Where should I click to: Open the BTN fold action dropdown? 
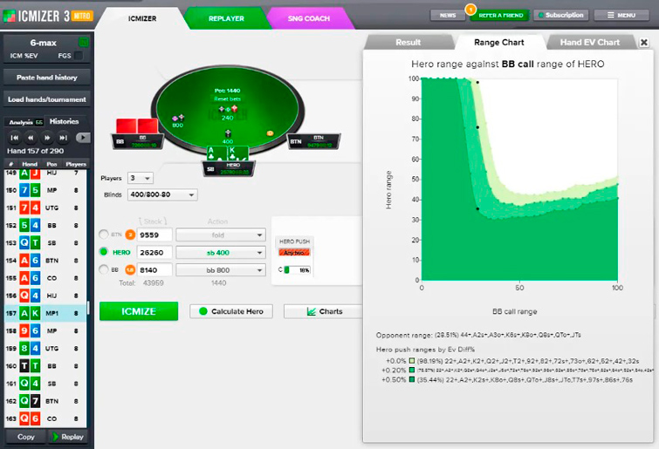click(221, 235)
